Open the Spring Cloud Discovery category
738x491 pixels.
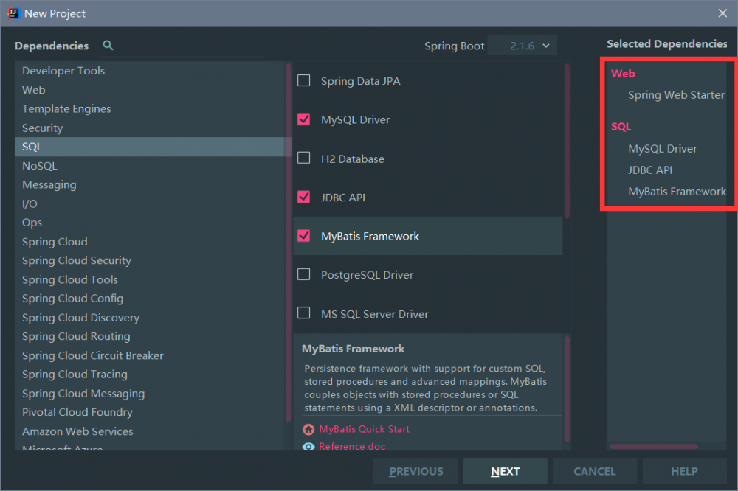coord(80,318)
